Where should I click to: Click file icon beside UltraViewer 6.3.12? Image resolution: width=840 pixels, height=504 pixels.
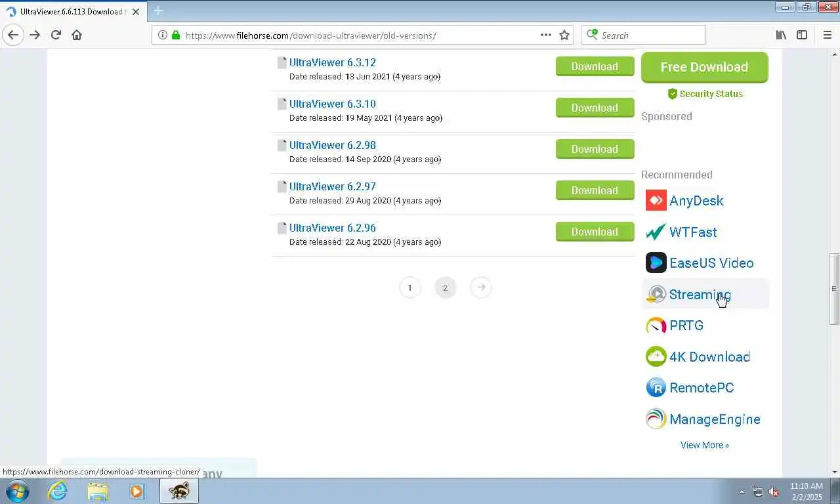point(282,62)
